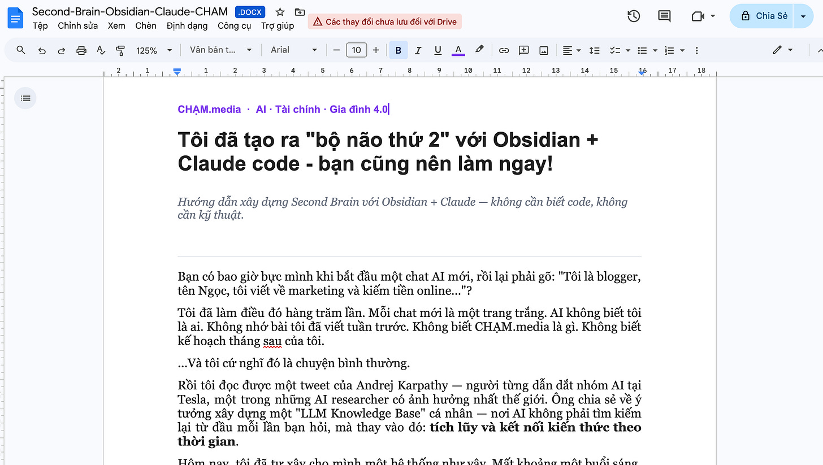
Task: Open version history clock icon
Action: click(634, 16)
